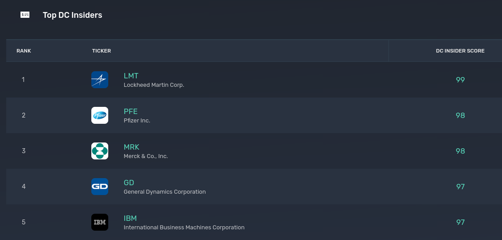Open the IBM logo icon
Viewport: 502px width, 240px height.
click(x=100, y=222)
